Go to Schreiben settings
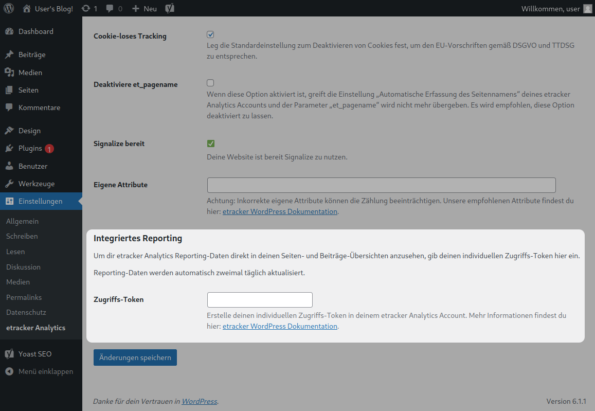Viewport: 595px width, 411px height. pyautogui.click(x=22, y=236)
